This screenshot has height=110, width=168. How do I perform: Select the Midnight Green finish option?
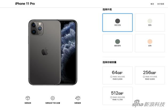(x=117, y=43)
